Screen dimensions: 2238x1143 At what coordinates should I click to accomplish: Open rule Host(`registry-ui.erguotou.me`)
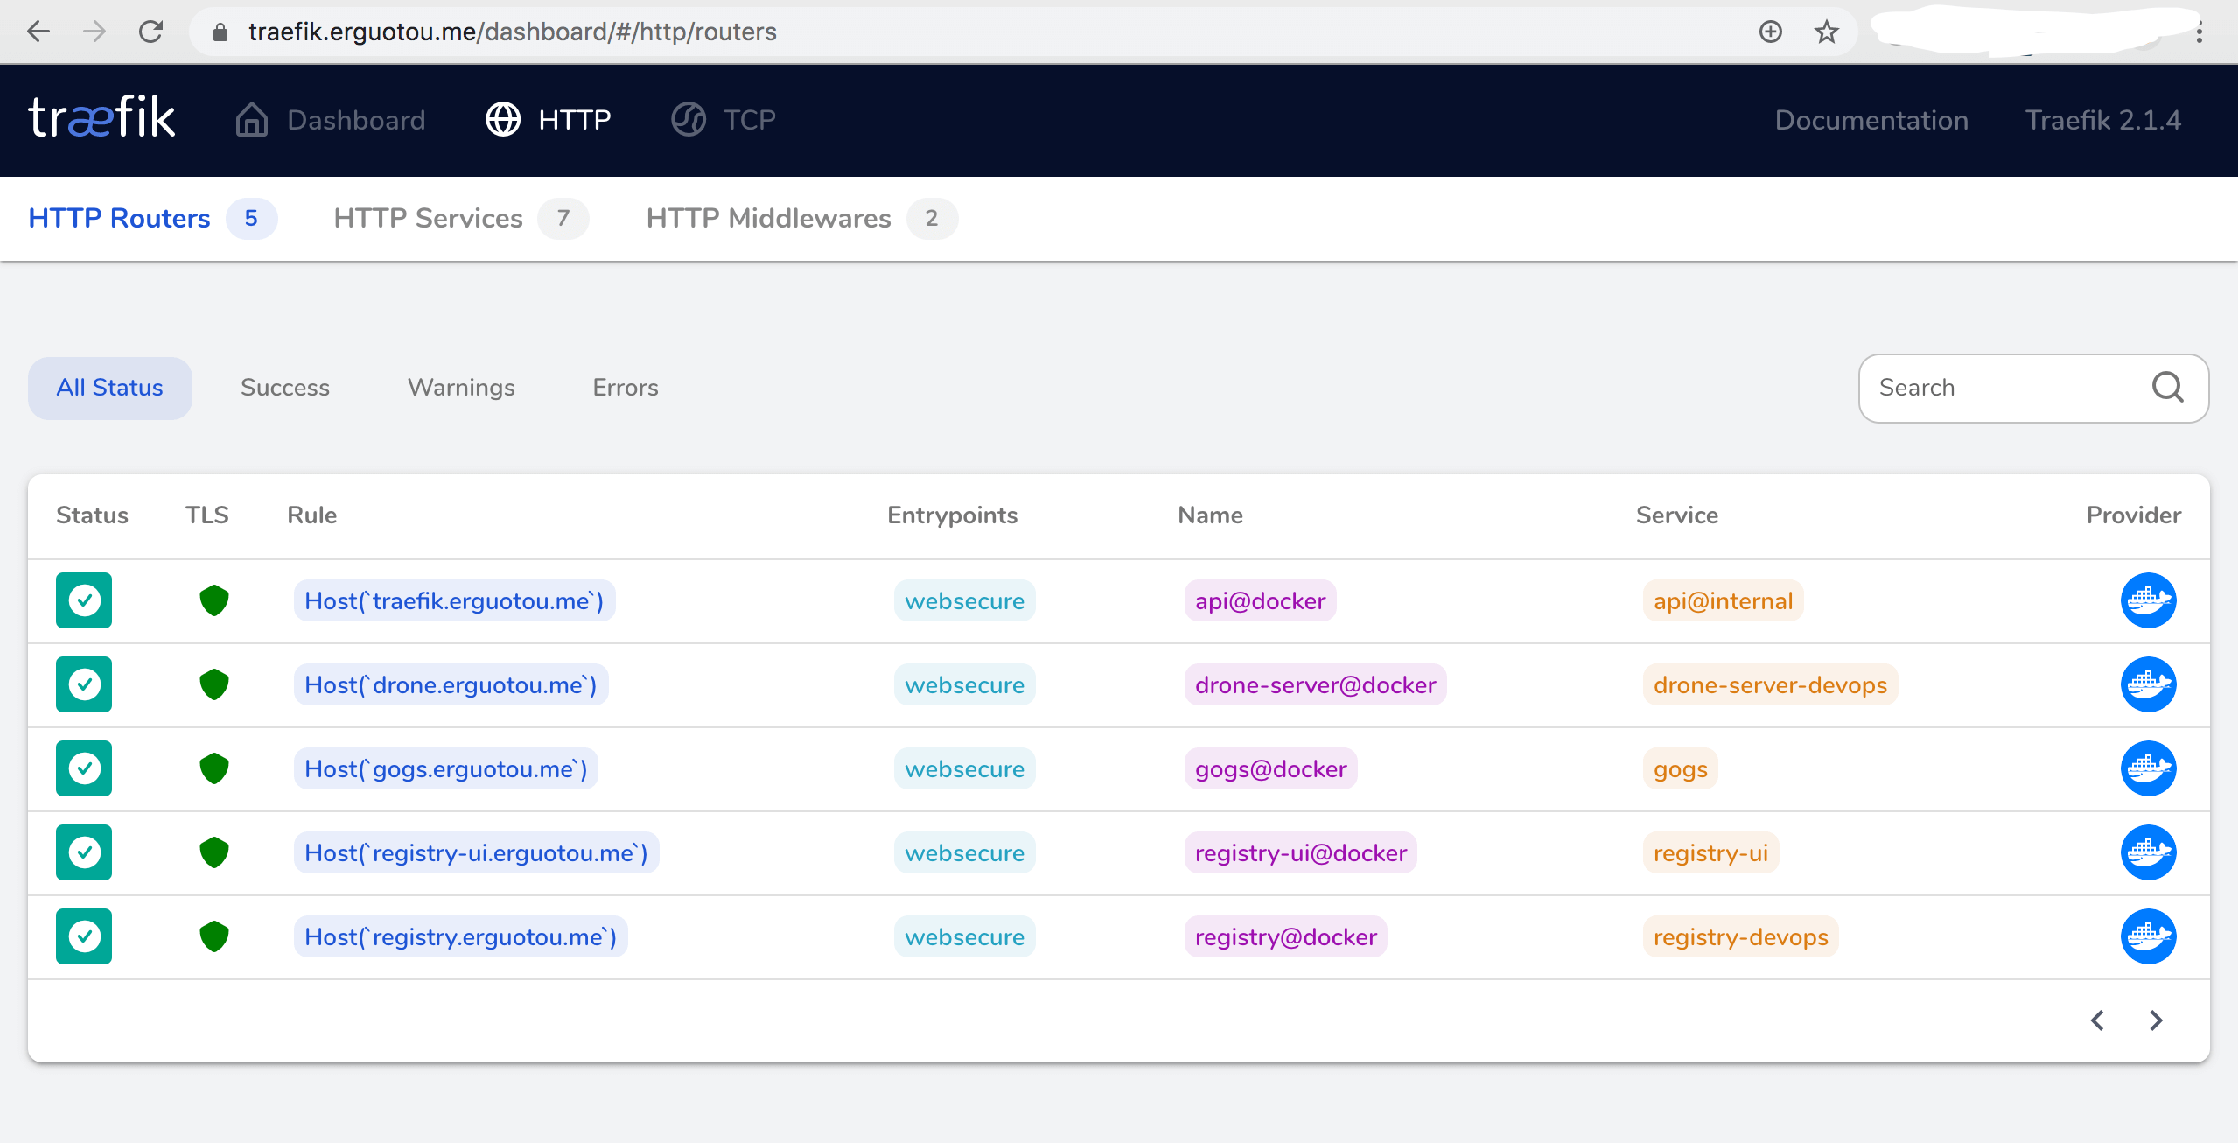(476, 852)
